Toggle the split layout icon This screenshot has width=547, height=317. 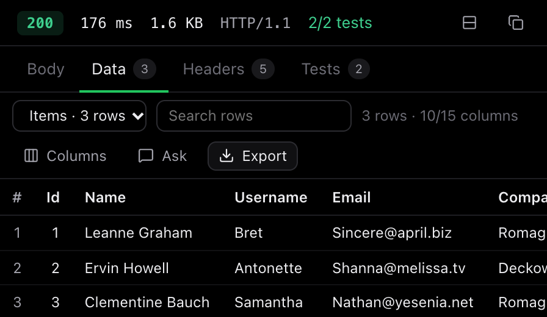point(469,23)
